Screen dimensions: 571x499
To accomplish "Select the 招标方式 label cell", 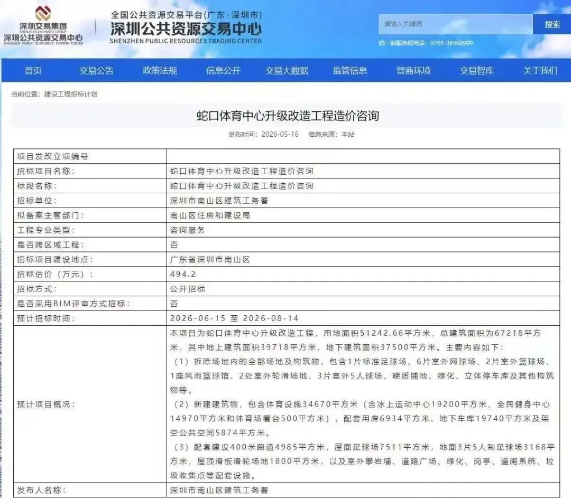I will (90, 289).
